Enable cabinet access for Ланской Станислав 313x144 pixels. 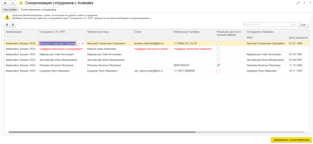point(218,44)
